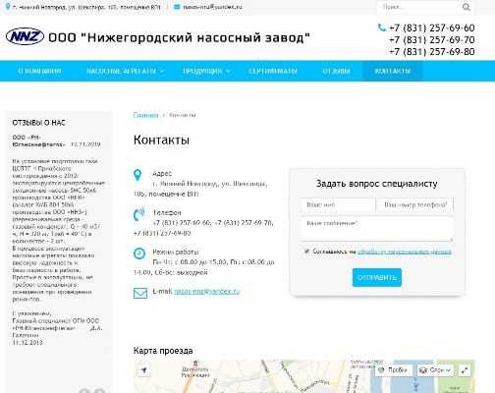Follow the Главная breadcrumb link
495x393 pixels.
[145, 115]
